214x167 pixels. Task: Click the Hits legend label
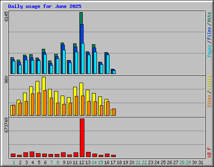(209, 17)
